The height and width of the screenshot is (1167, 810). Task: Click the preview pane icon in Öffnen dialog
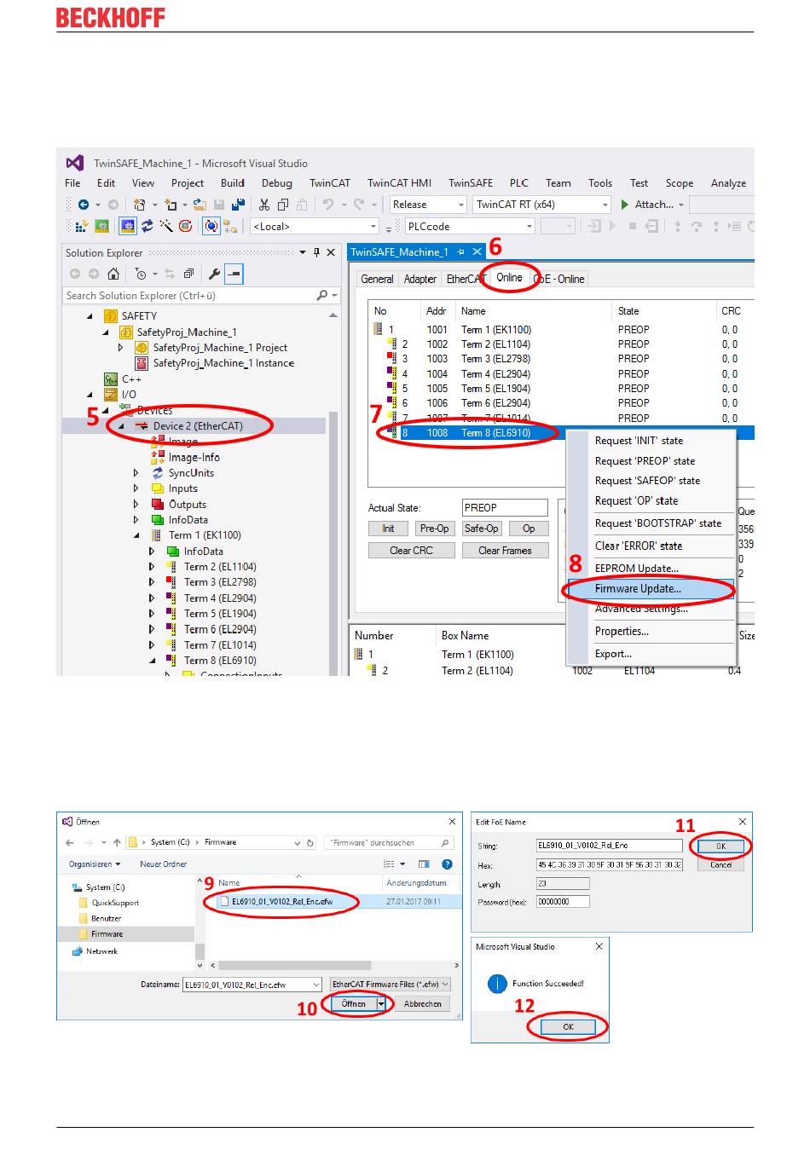click(424, 864)
